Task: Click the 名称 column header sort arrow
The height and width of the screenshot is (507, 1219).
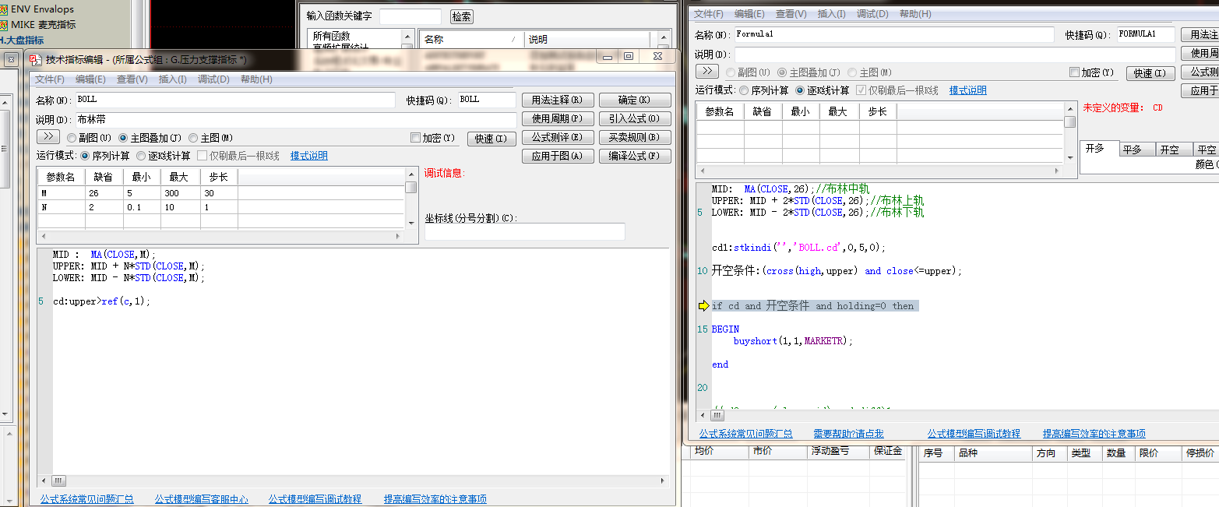Action: click(513, 39)
